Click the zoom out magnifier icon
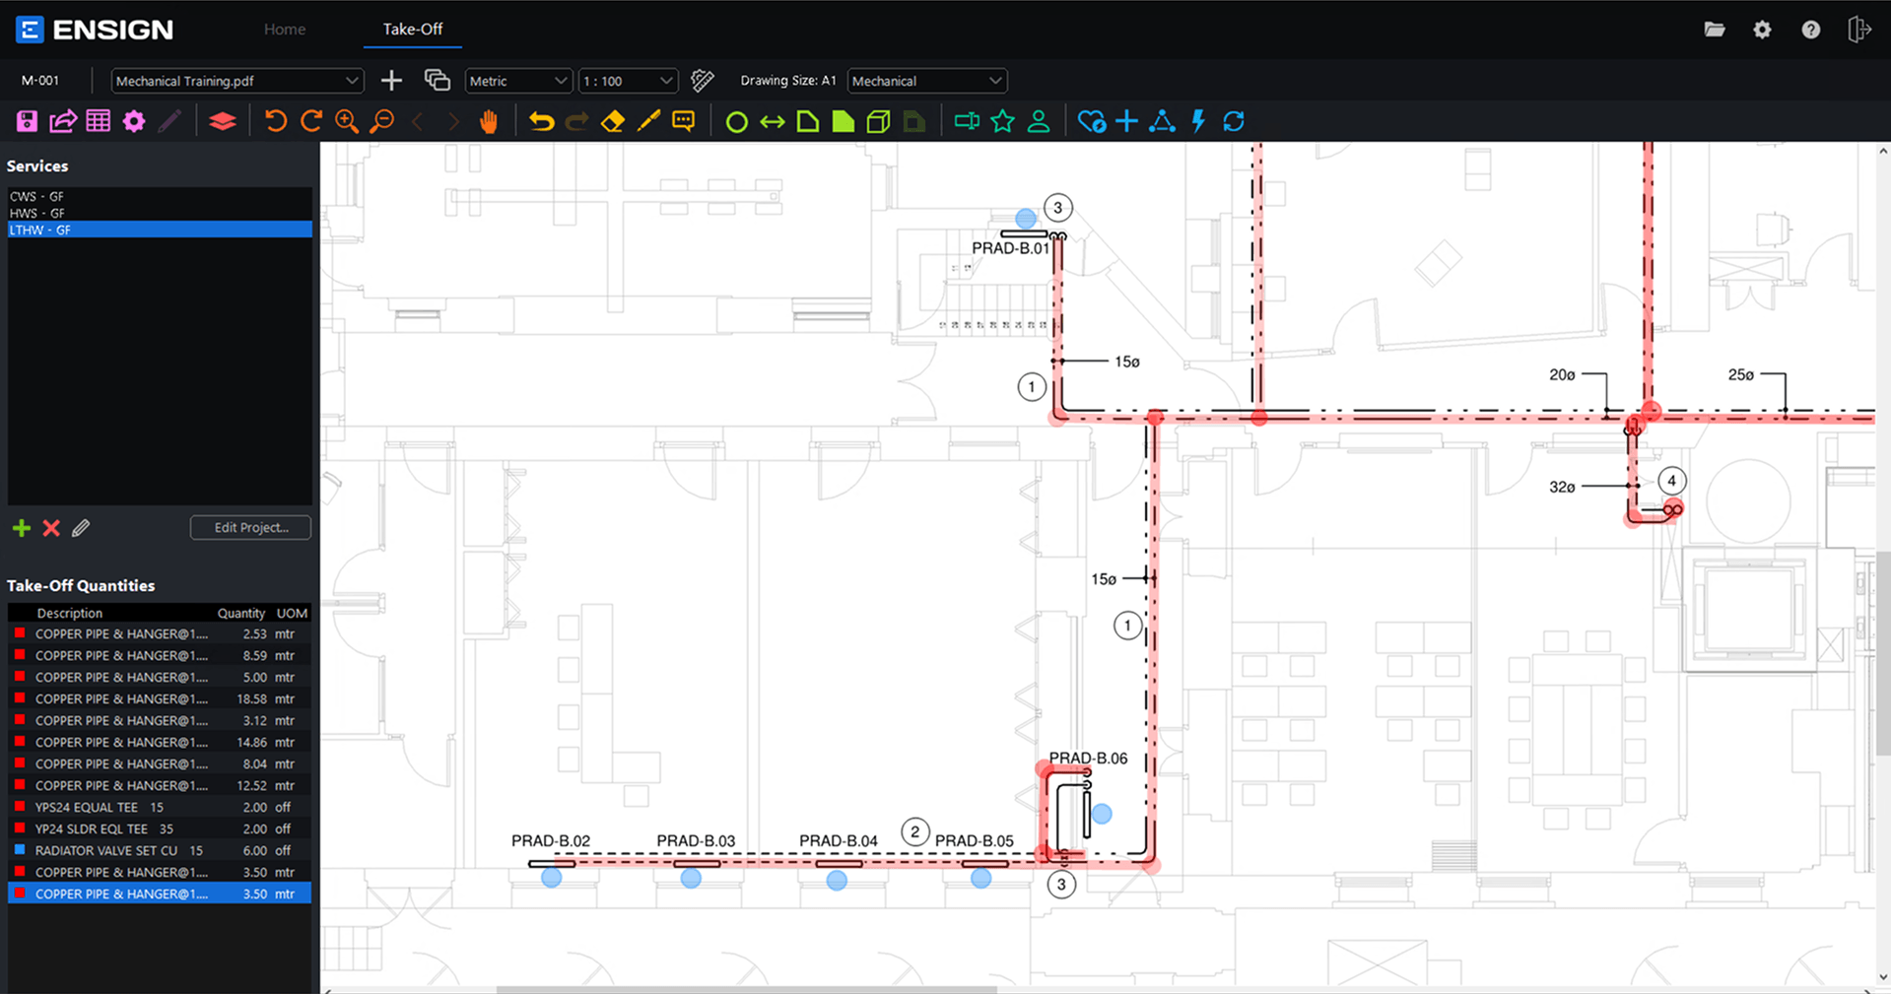Viewport: 1891px width, 994px height. (x=382, y=121)
